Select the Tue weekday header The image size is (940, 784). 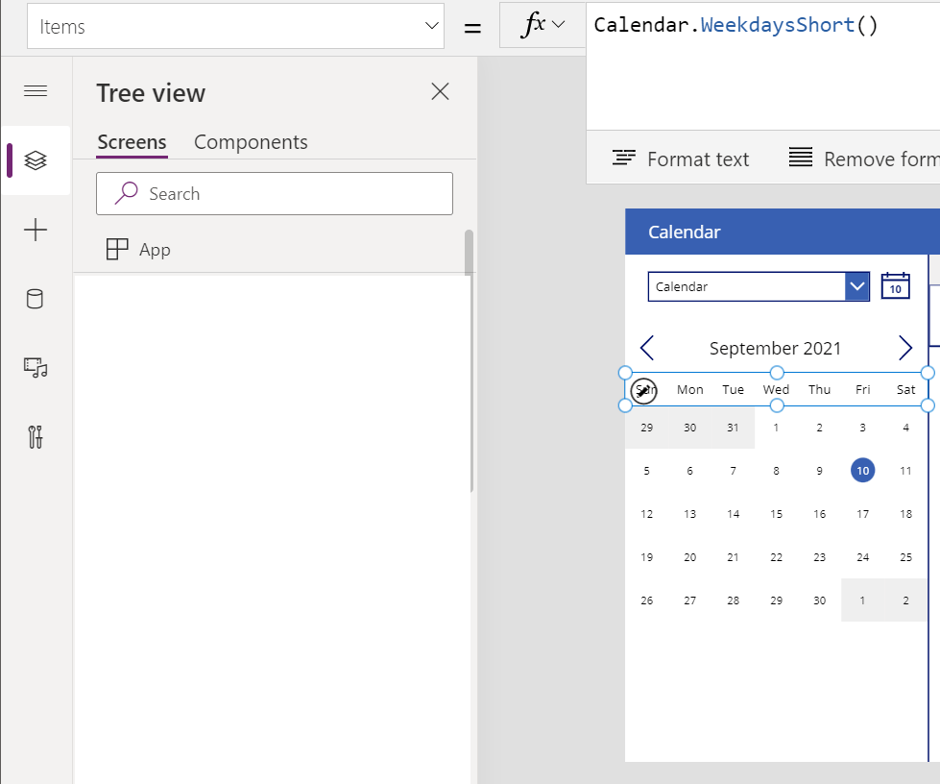[734, 390]
